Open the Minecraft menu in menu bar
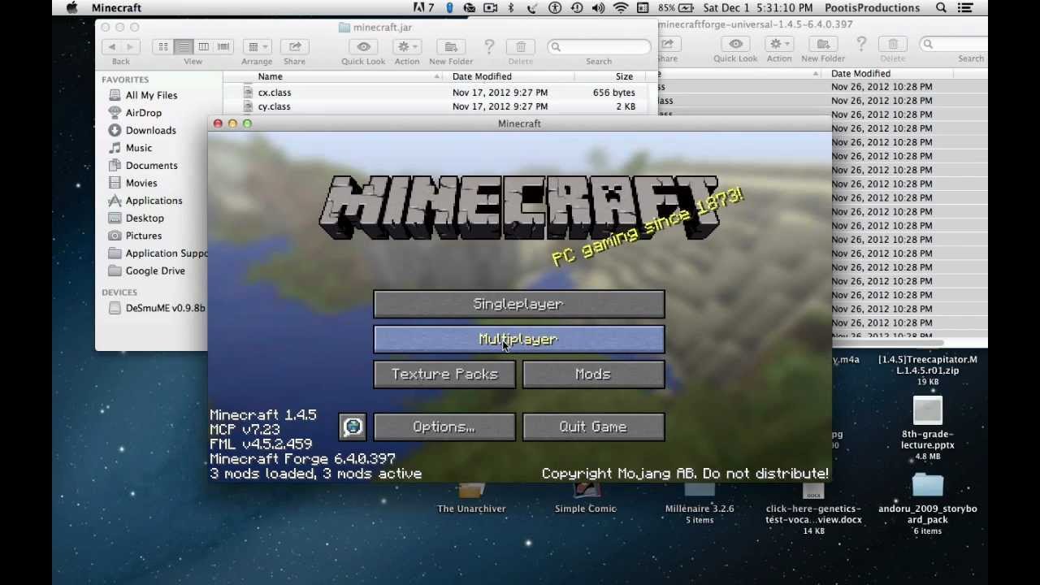The height and width of the screenshot is (585, 1040). point(116,8)
